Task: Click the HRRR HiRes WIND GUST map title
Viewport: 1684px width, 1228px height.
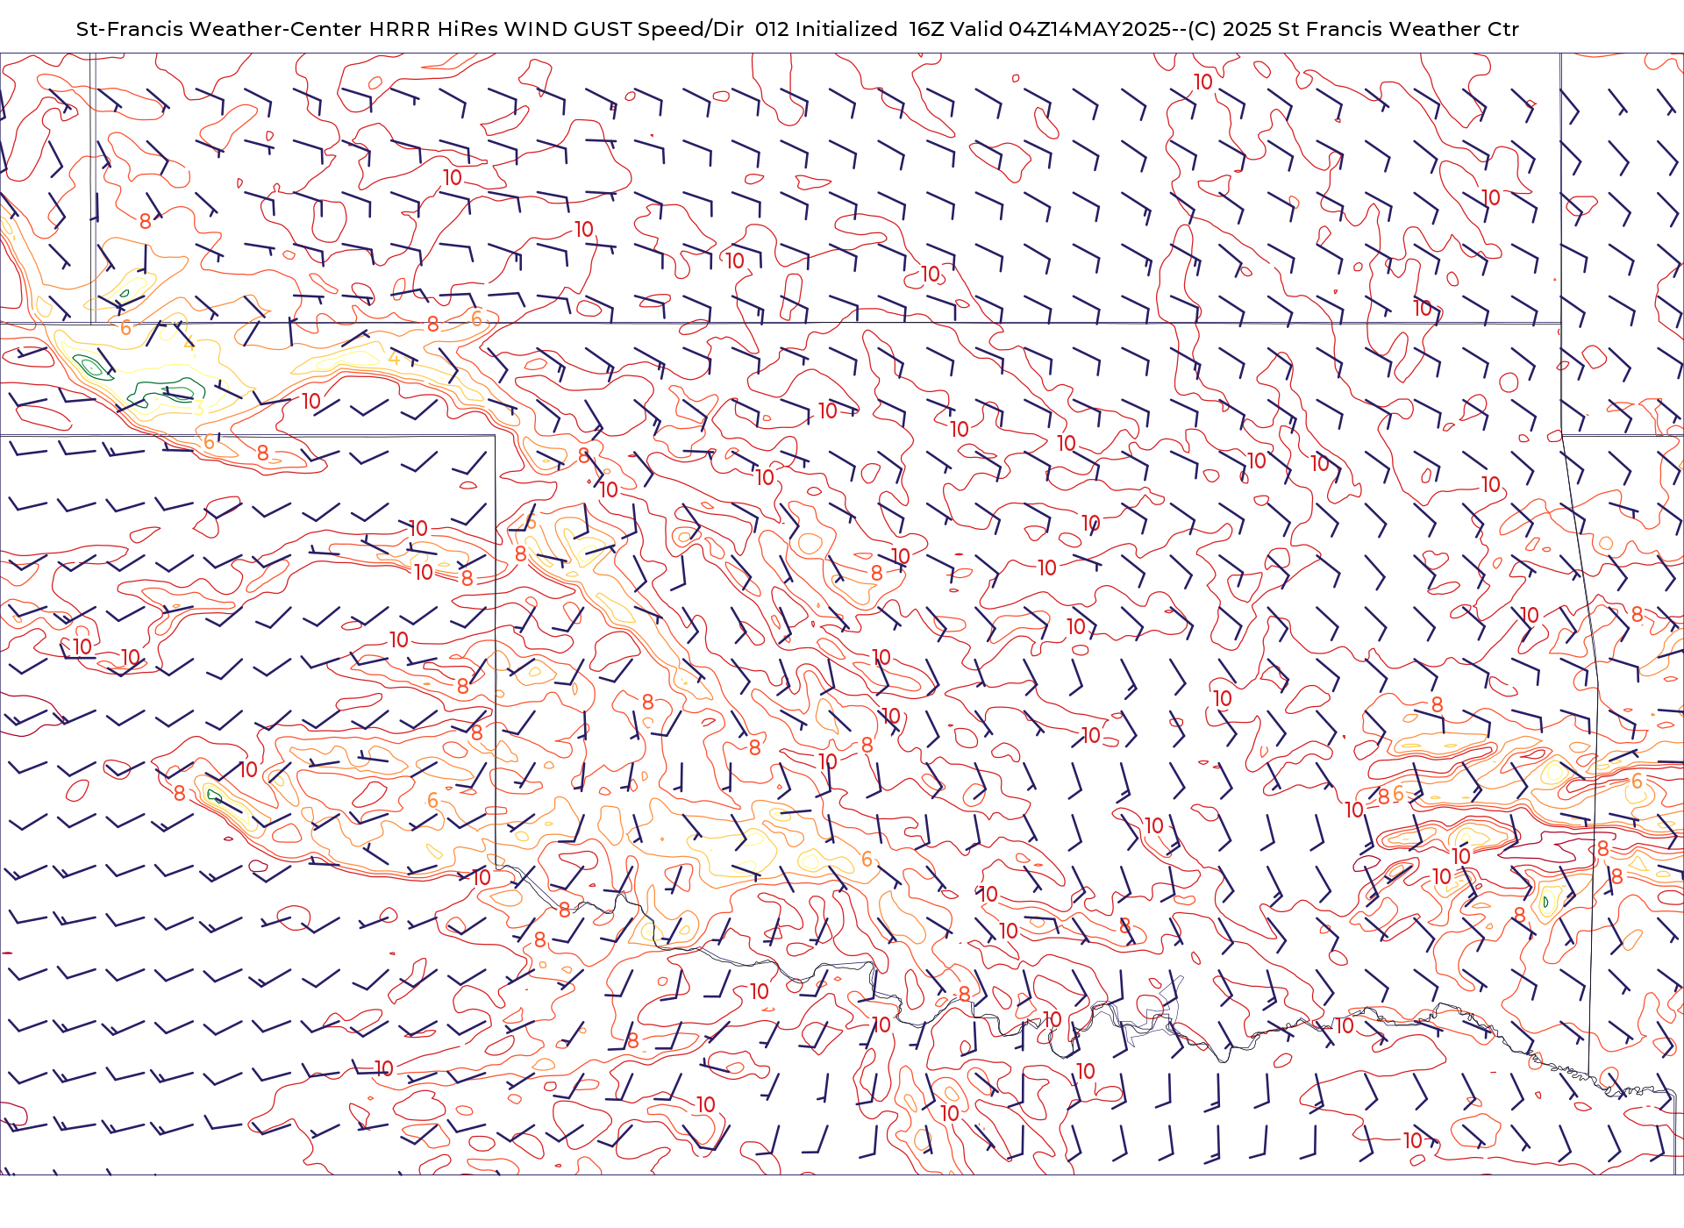Action: coord(797,29)
